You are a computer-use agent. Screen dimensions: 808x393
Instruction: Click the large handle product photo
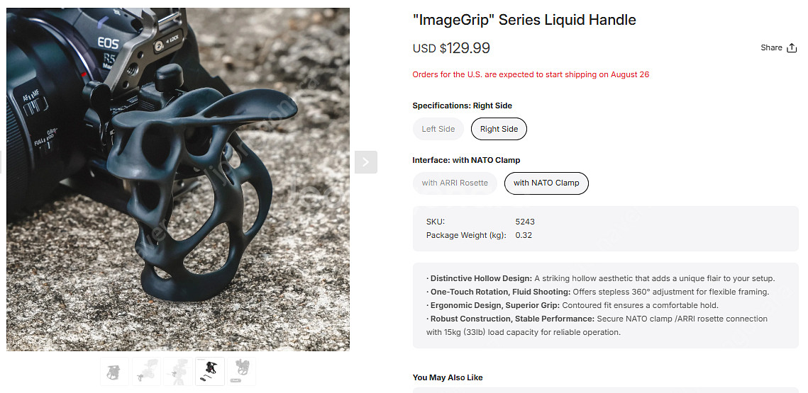tap(178, 180)
